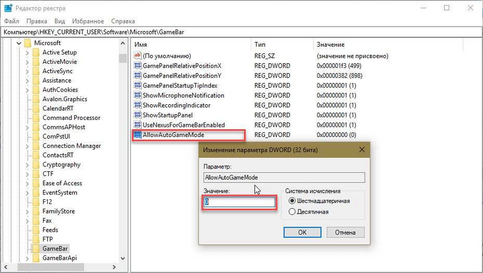Open the Правка menu
The image size is (483, 273).
pos(37,21)
